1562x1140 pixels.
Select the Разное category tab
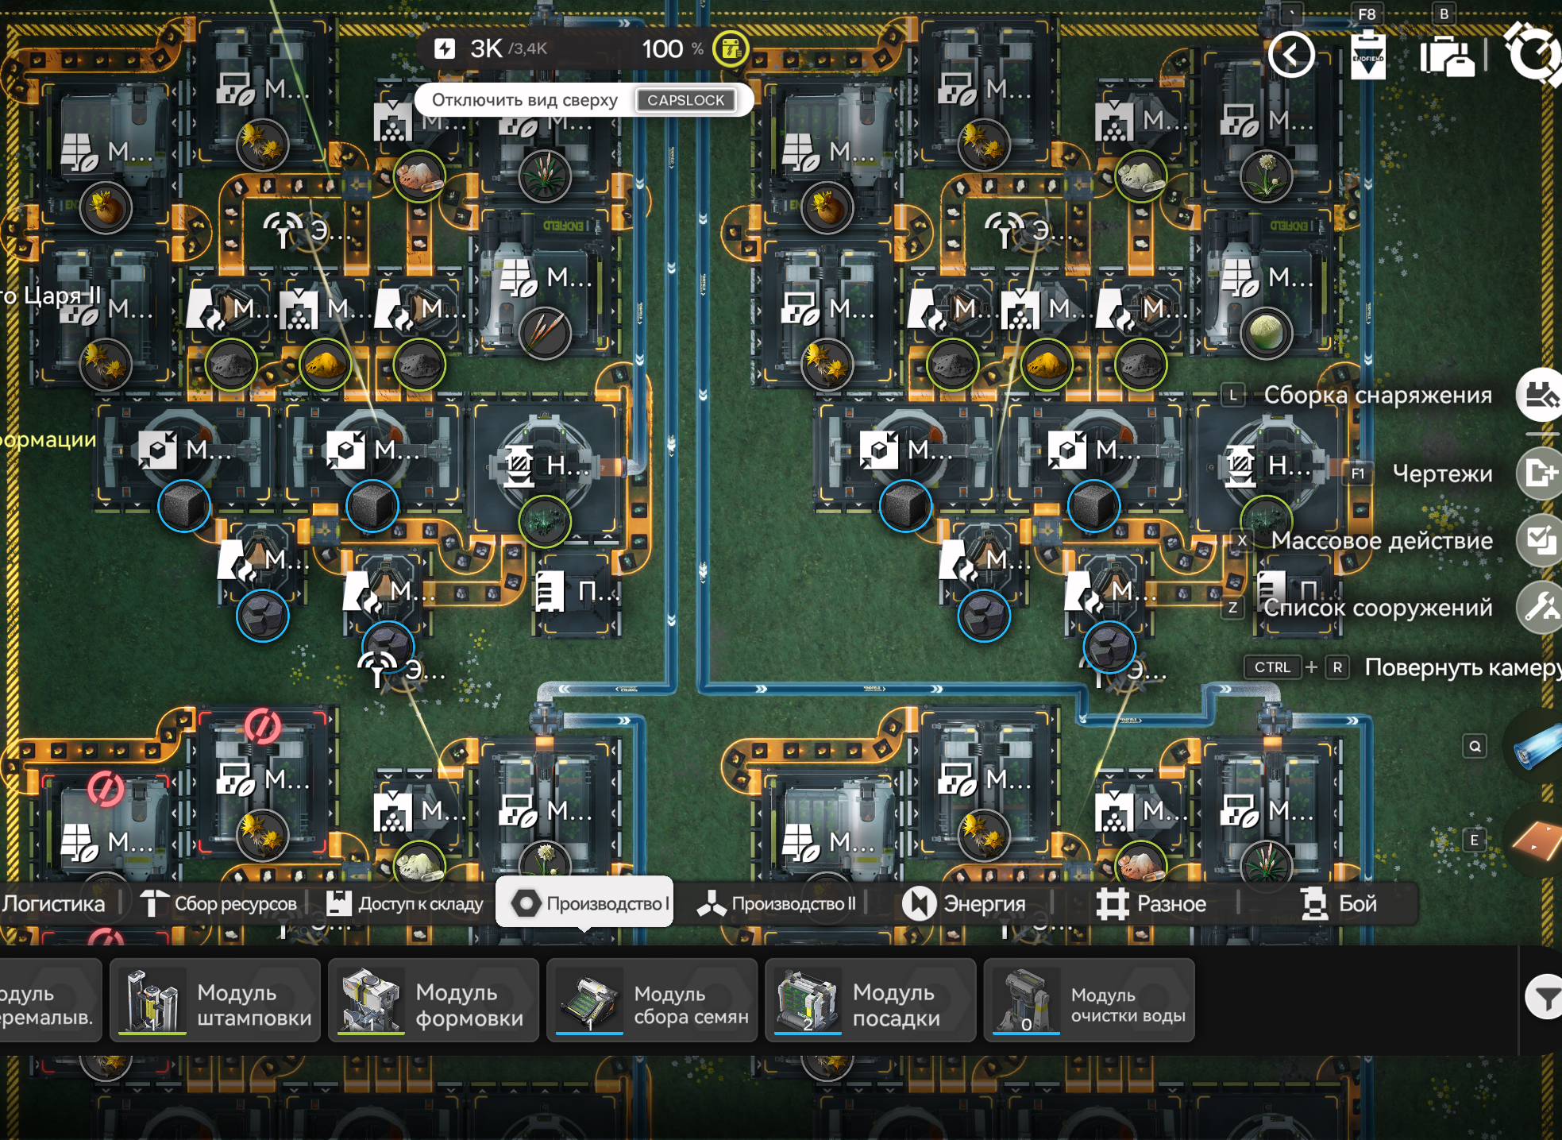1152,904
